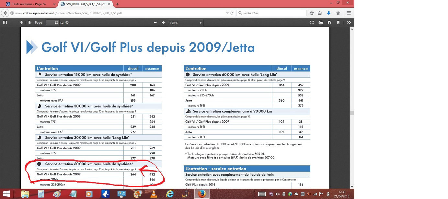Click the essence price 432 cell
448x199 pixels.
click(x=152, y=174)
